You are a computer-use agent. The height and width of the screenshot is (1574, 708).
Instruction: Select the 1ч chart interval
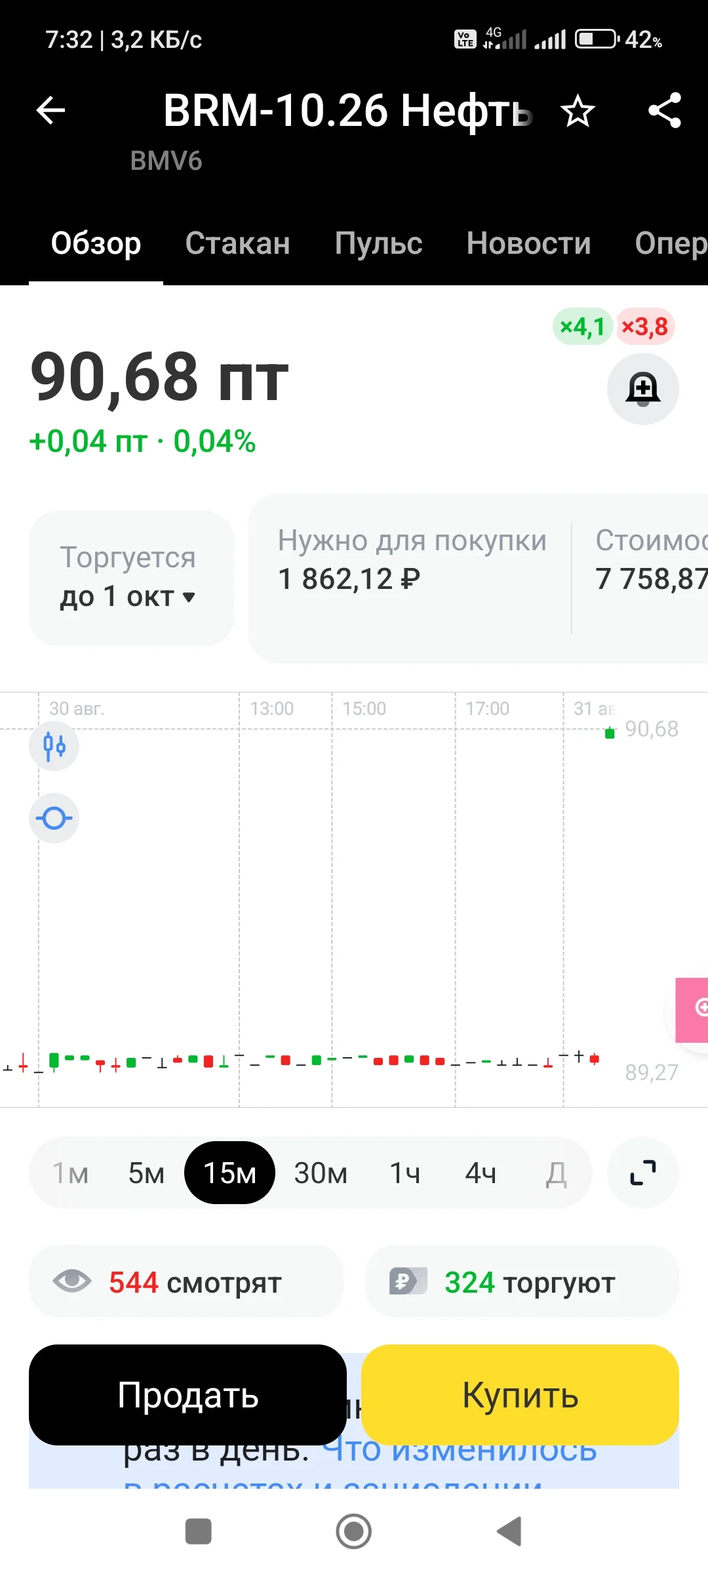click(405, 1173)
